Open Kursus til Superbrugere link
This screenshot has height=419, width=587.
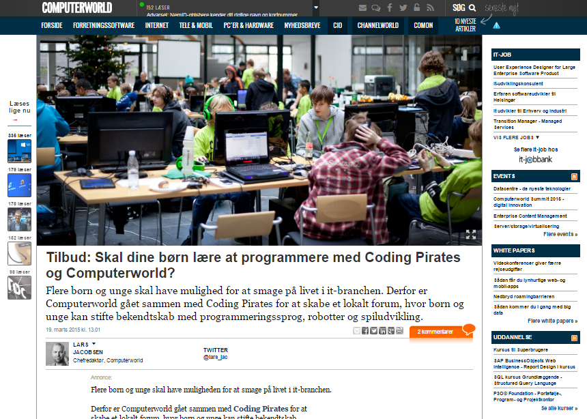[520, 349]
